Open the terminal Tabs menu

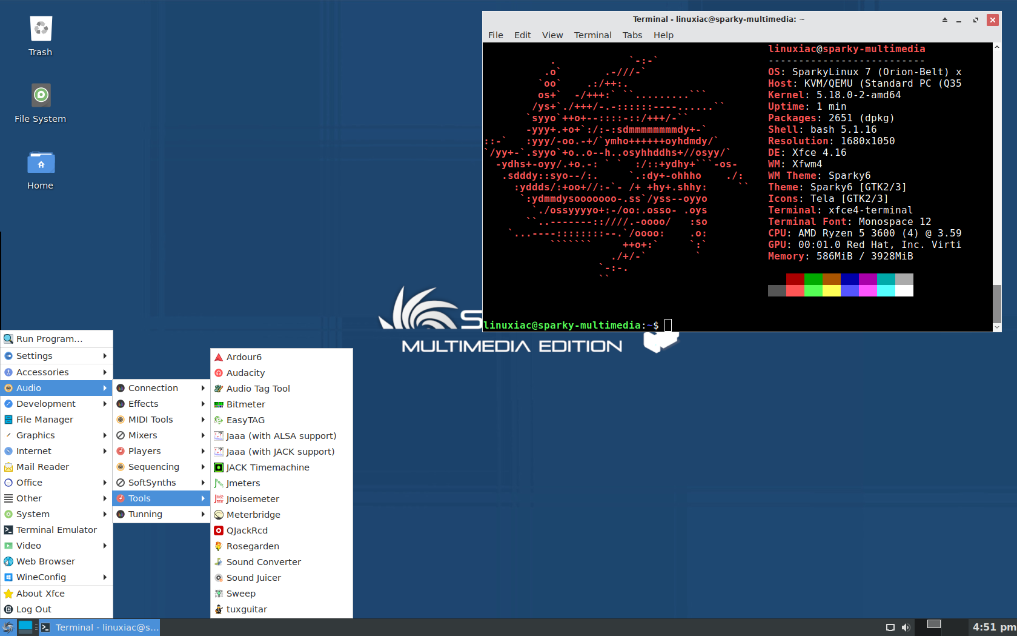click(632, 35)
